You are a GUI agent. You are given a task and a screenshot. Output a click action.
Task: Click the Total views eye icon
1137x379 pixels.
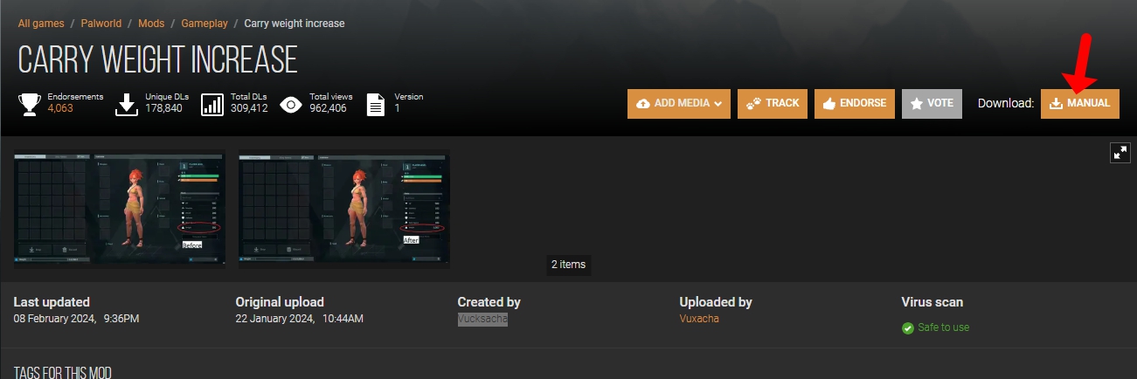click(291, 104)
